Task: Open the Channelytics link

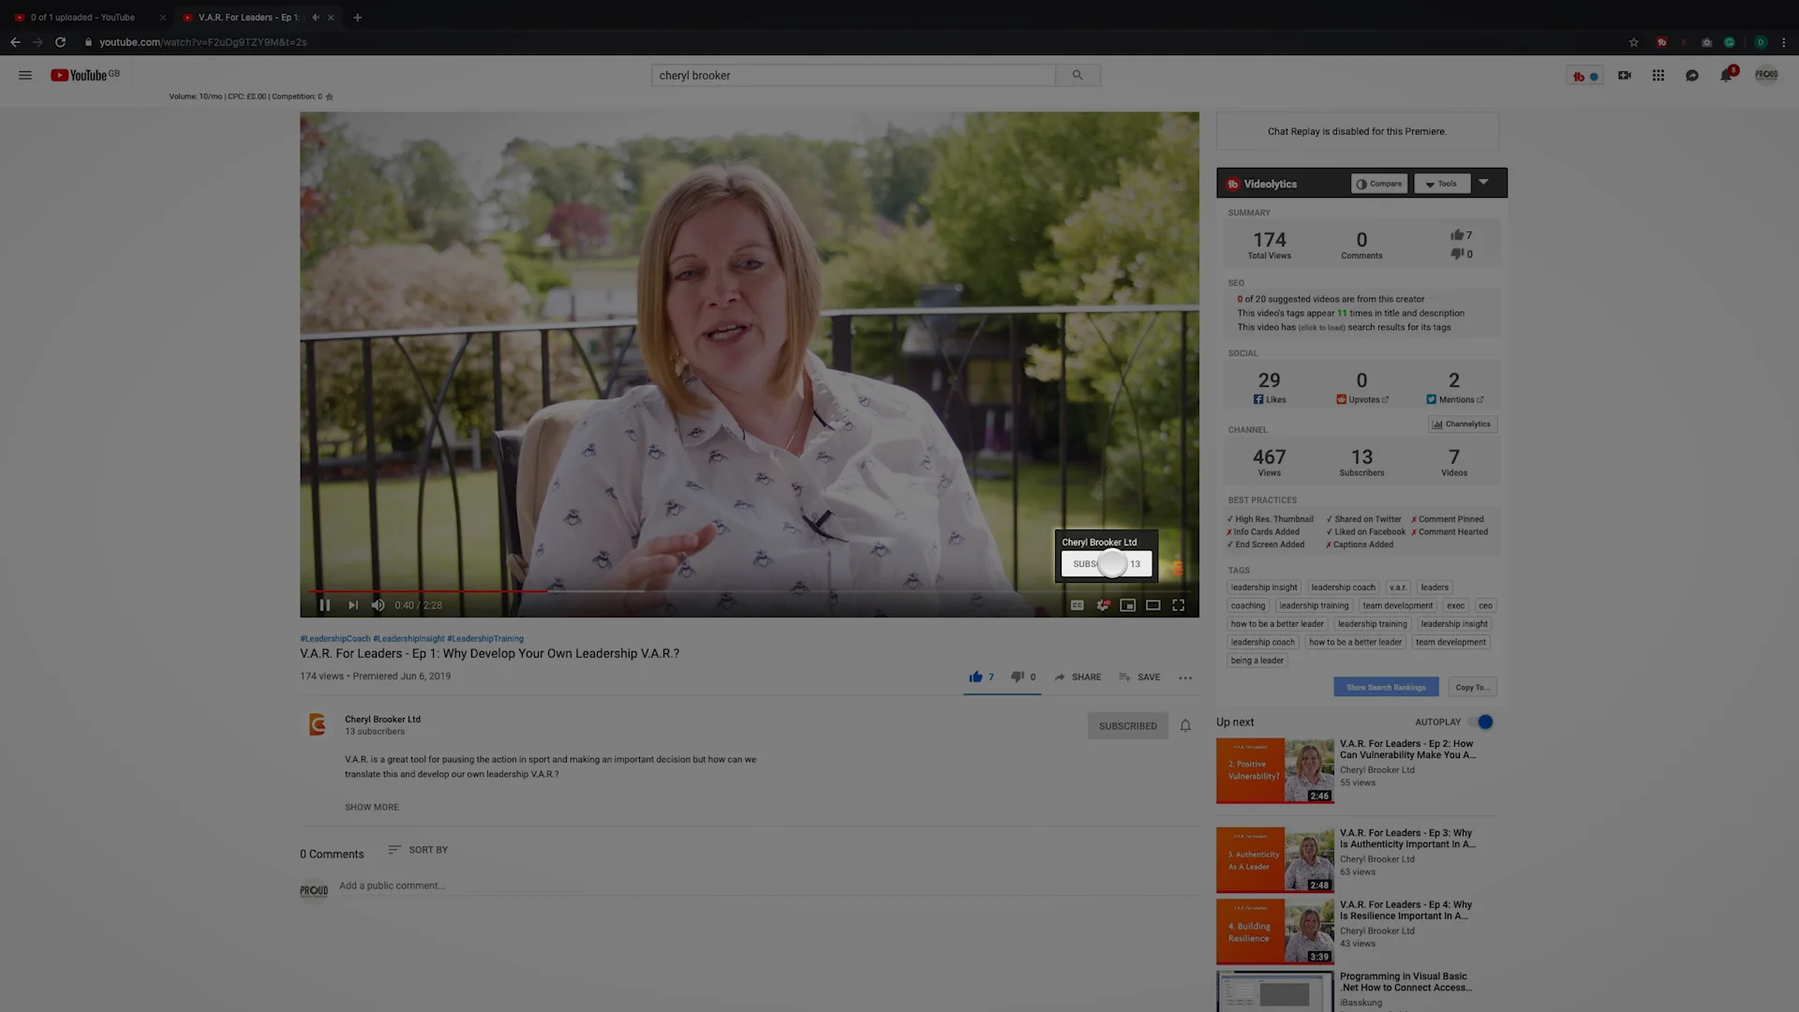Action: pos(1462,424)
